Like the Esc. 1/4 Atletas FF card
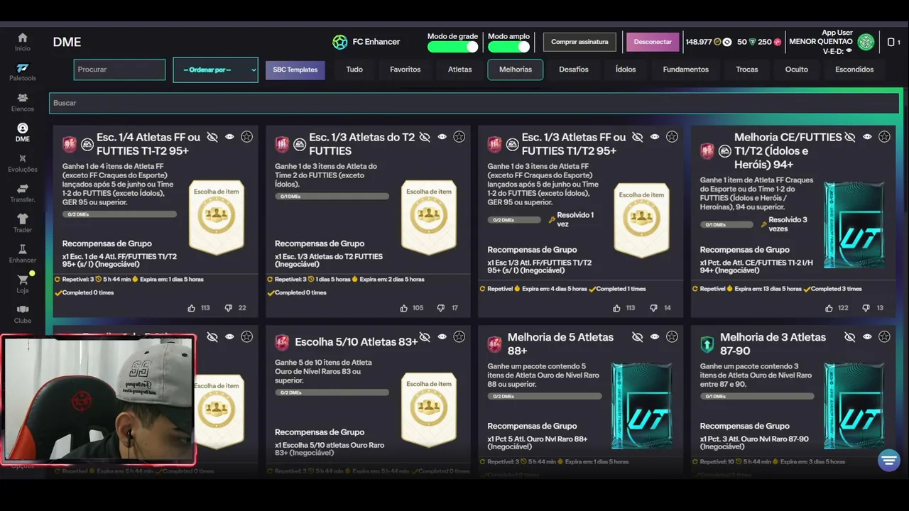 (192, 308)
